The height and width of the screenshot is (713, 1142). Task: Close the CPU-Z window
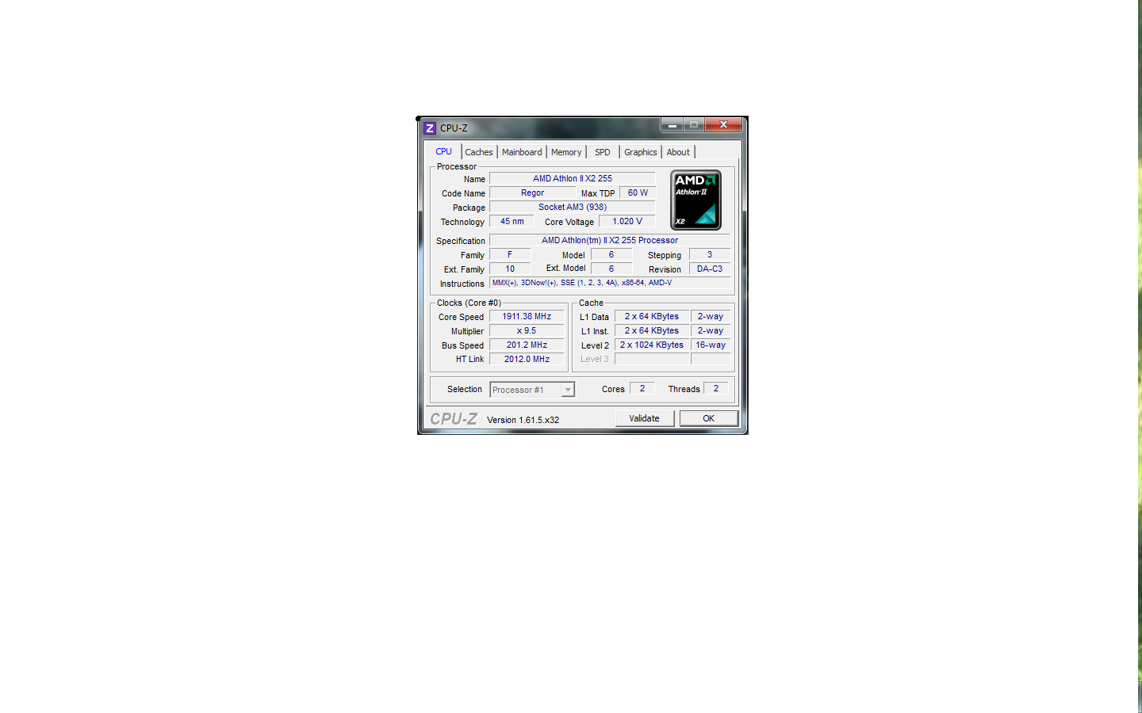click(723, 125)
